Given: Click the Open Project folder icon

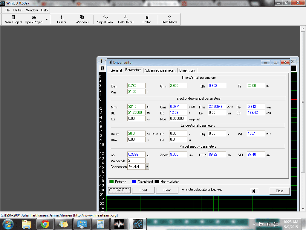Looking at the screenshot, I should click(x=34, y=17).
